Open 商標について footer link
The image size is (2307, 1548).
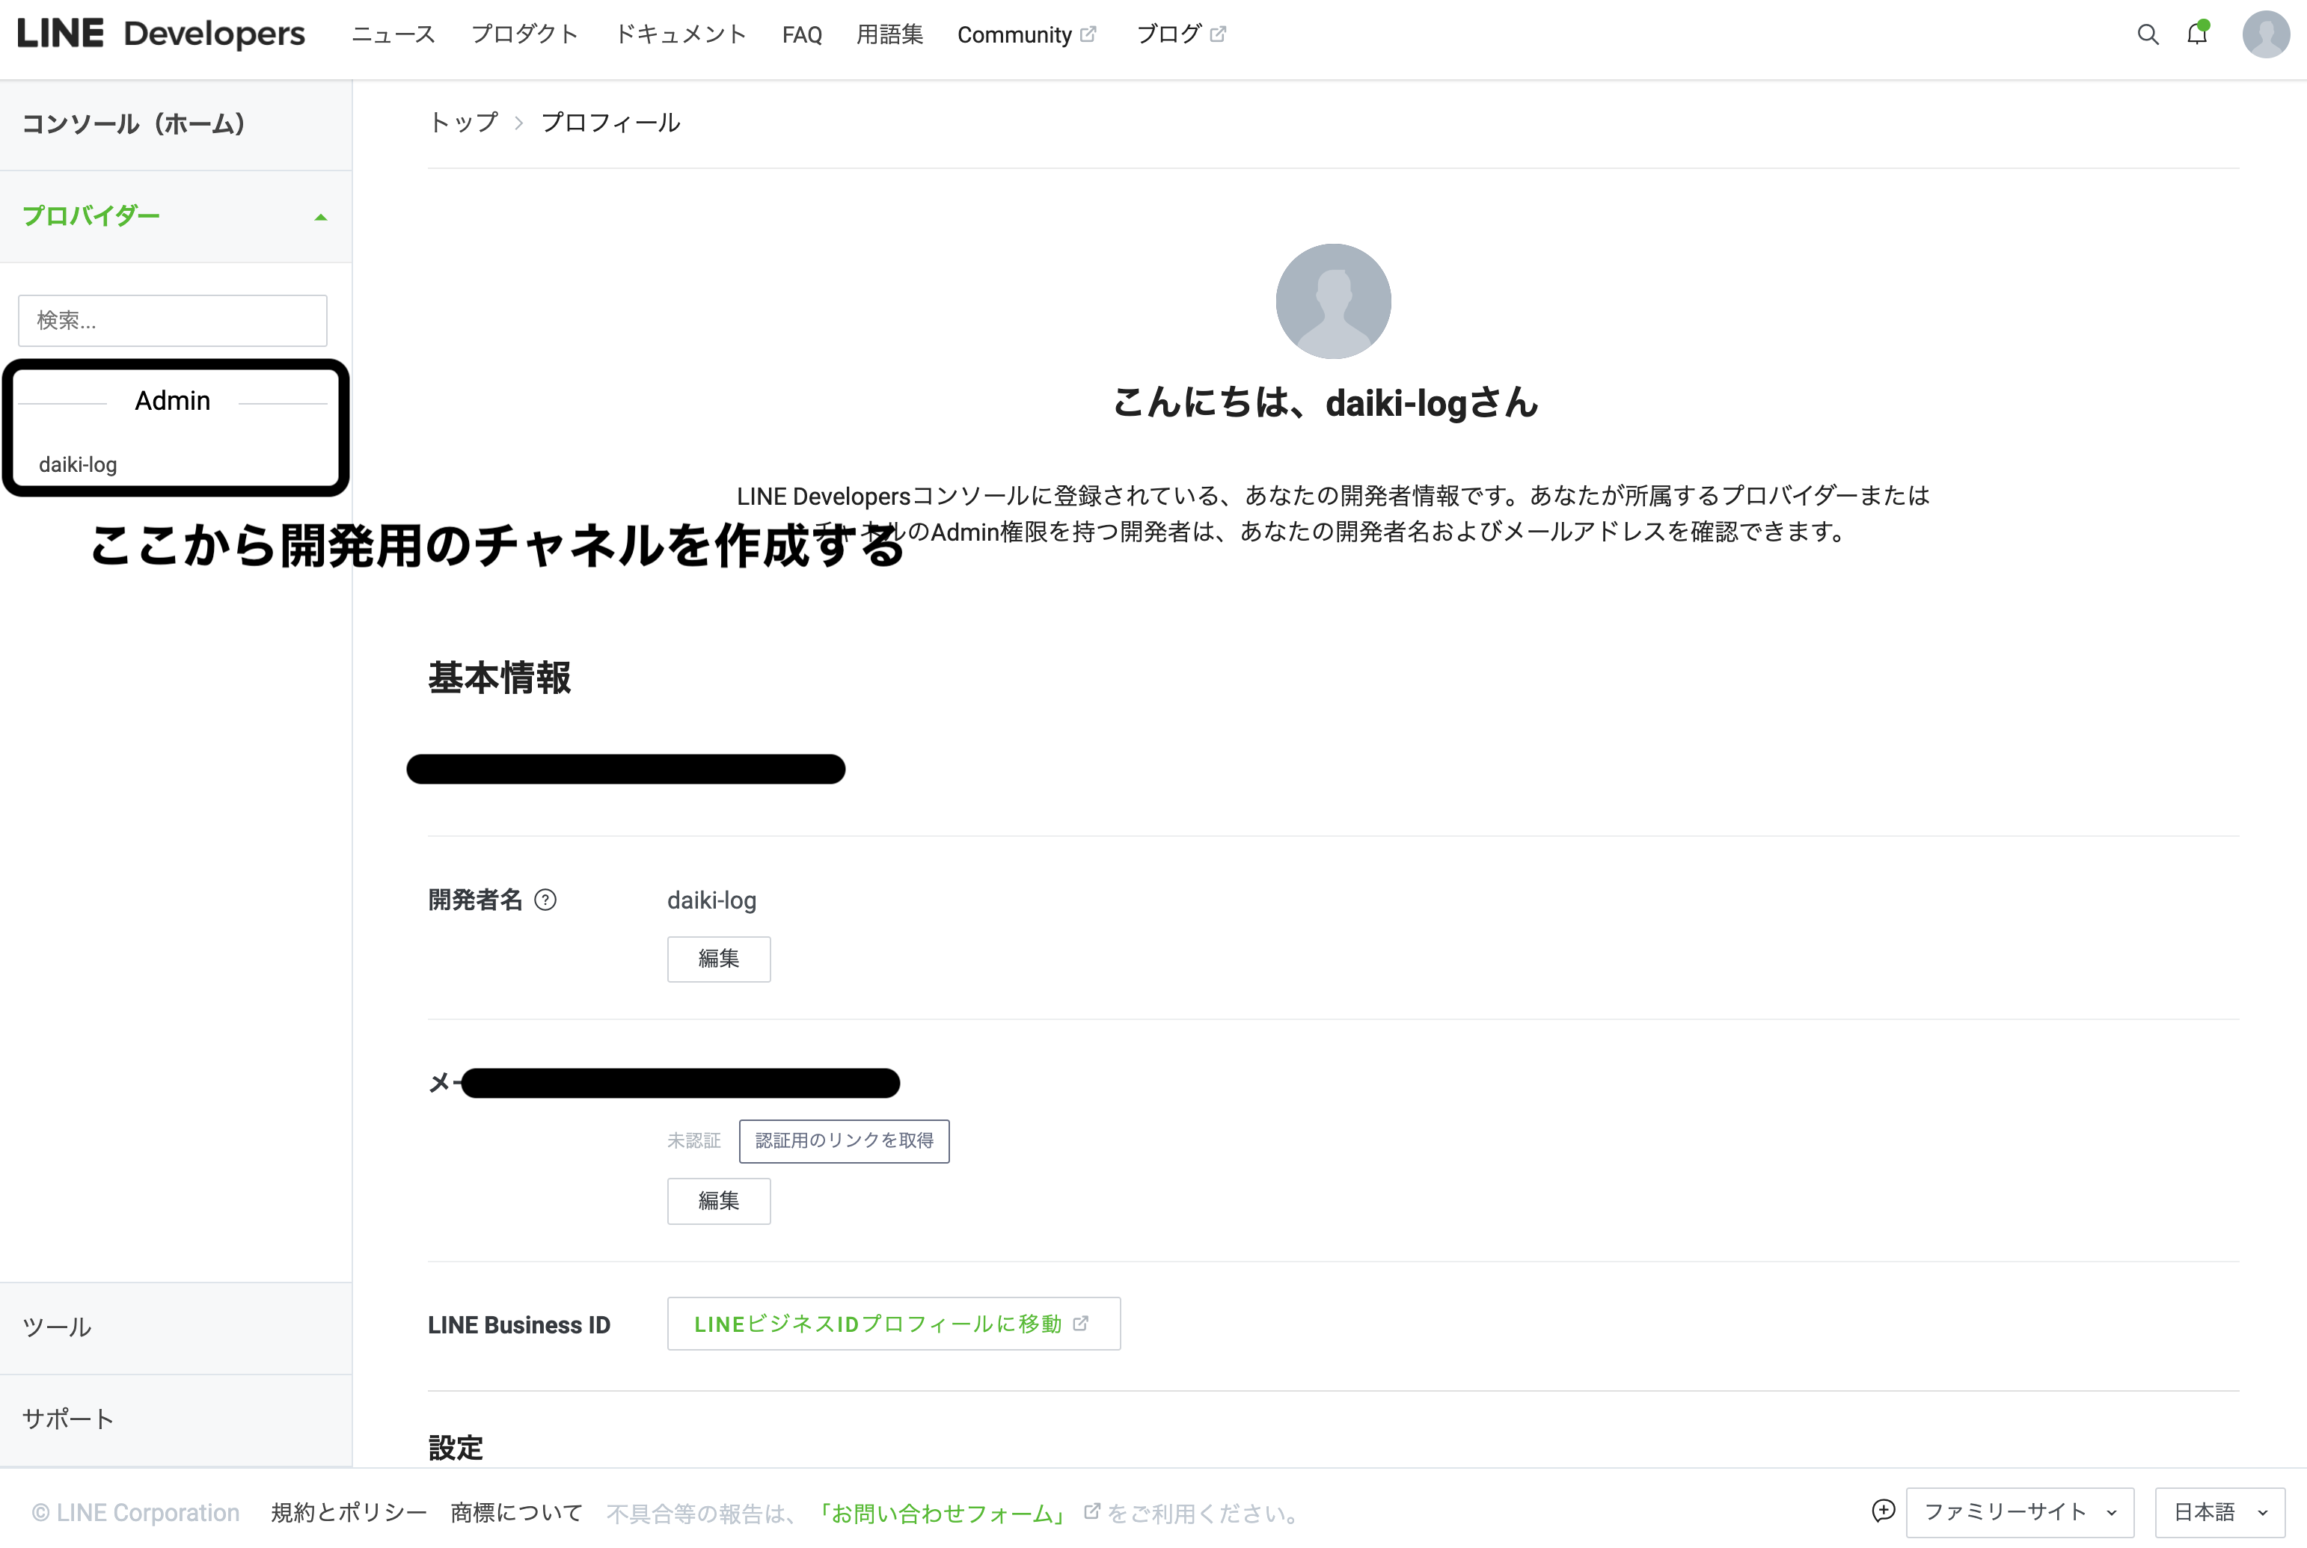point(516,1514)
